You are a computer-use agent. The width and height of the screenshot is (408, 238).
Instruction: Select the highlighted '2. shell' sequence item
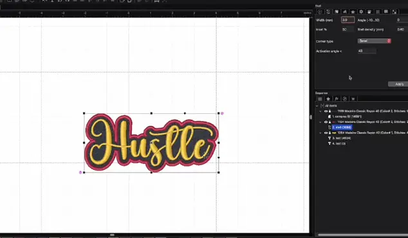click(342, 127)
